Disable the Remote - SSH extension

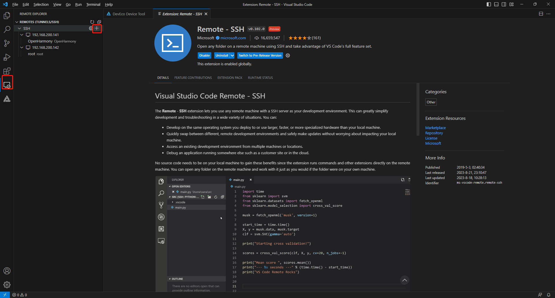coord(204,55)
